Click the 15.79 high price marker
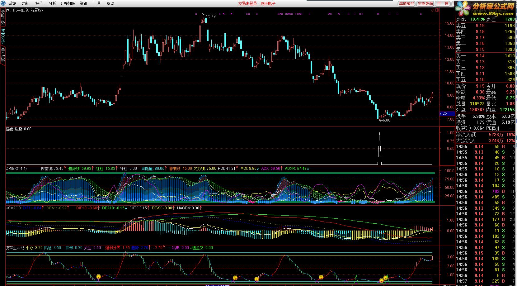This screenshot has width=517, height=286. [211, 16]
